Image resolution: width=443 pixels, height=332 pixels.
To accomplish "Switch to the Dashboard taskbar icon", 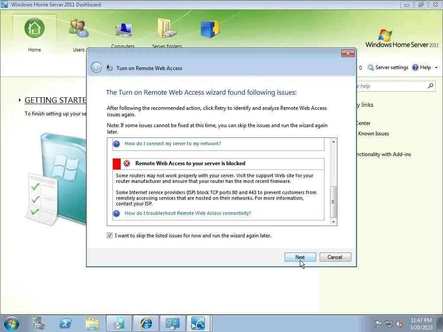I will click(x=198, y=323).
